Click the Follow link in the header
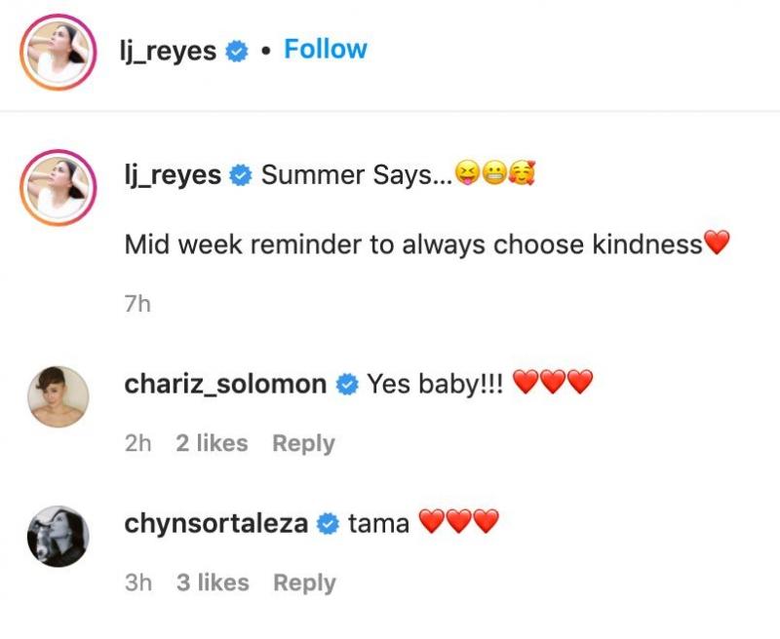This screenshot has width=780, height=639. (x=326, y=50)
